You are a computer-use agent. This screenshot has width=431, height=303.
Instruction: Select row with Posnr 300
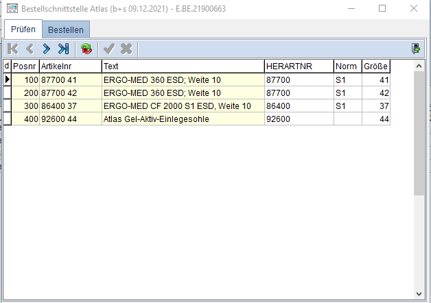[x=25, y=106]
